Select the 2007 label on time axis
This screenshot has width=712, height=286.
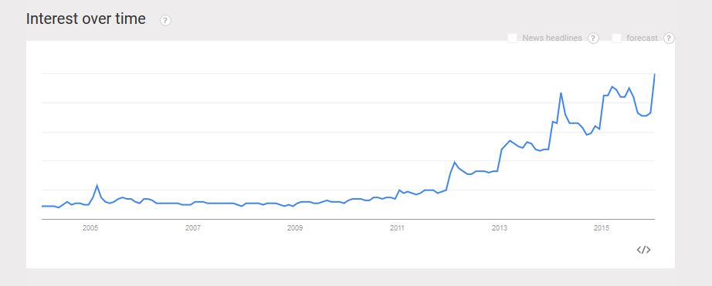click(192, 228)
